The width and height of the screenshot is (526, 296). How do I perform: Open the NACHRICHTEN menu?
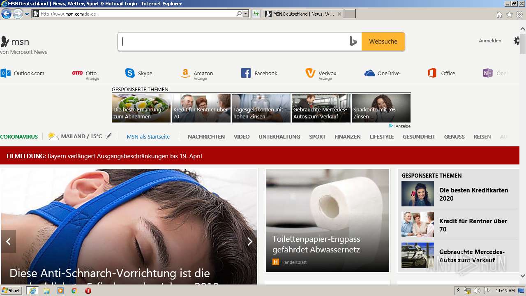[206, 136]
